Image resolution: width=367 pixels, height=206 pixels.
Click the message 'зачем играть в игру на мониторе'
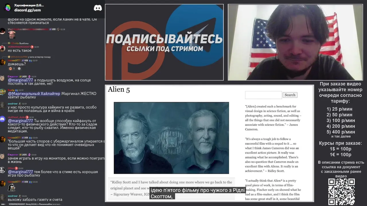[56, 160]
